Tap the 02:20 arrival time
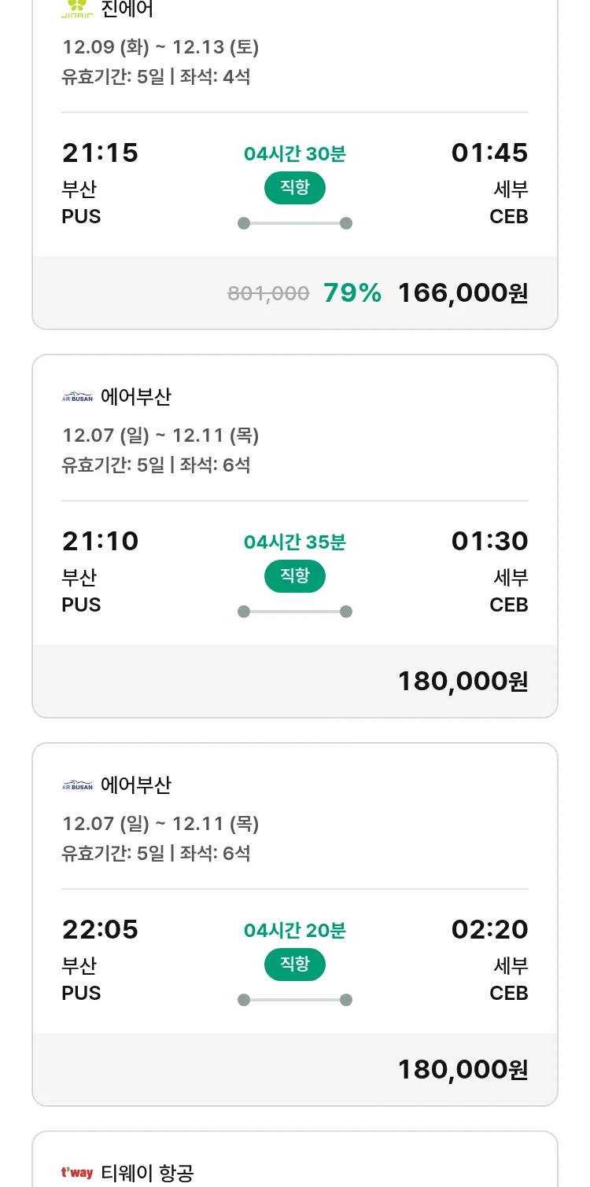590x1187 pixels. (x=489, y=930)
